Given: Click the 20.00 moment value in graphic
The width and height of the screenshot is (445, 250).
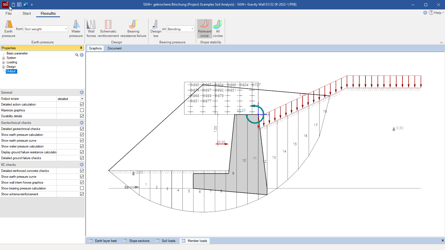Looking at the screenshot, I should (x=241, y=110).
